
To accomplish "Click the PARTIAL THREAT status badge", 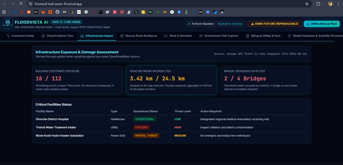I will pyautogui.click(x=146, y=136).
